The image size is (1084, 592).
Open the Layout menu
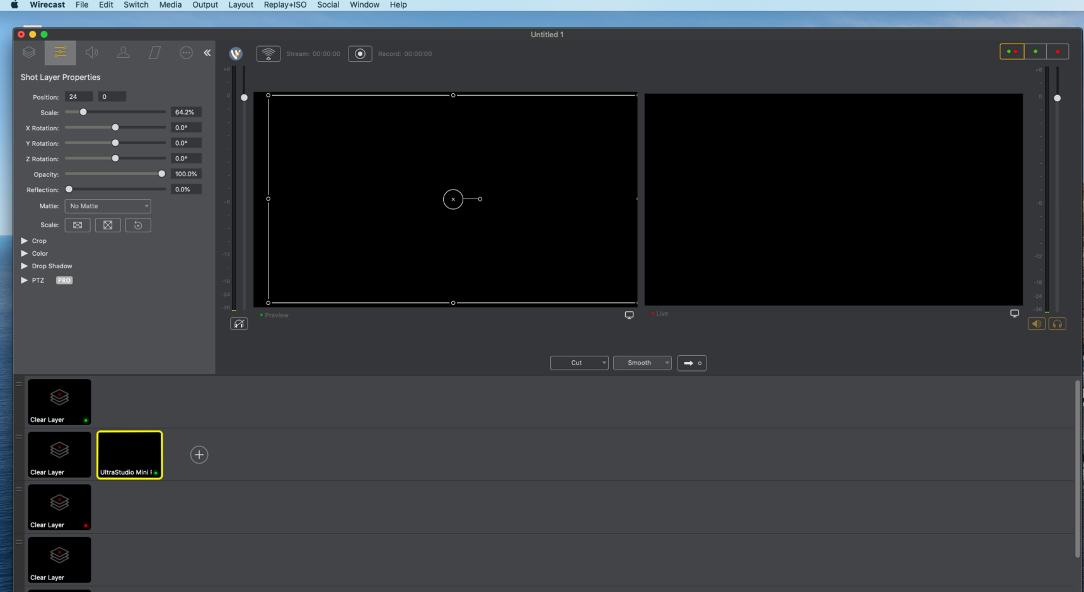241,4
